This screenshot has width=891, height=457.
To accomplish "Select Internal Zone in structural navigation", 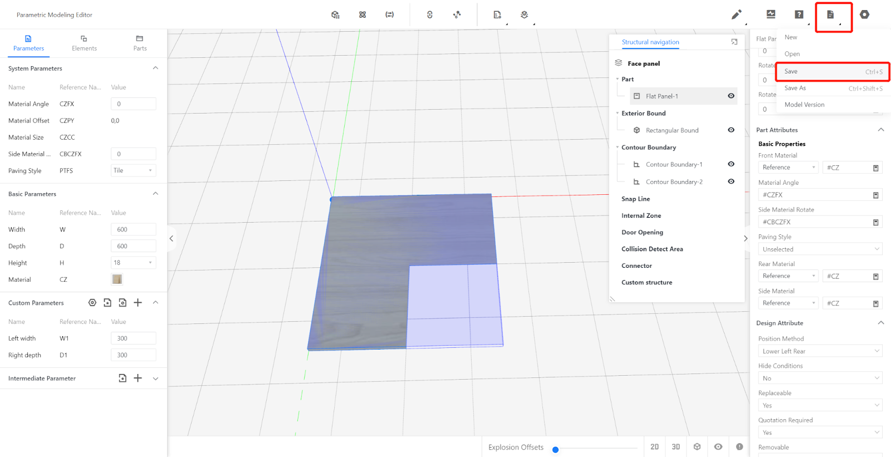I will tap(642, 215).
